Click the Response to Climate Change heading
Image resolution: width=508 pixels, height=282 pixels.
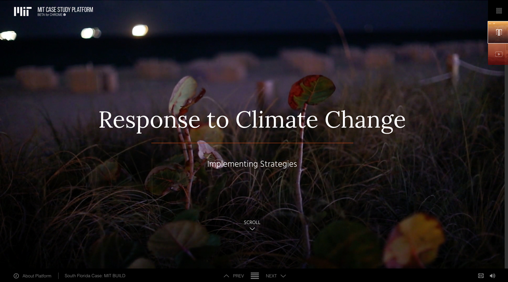coord(252,121)
